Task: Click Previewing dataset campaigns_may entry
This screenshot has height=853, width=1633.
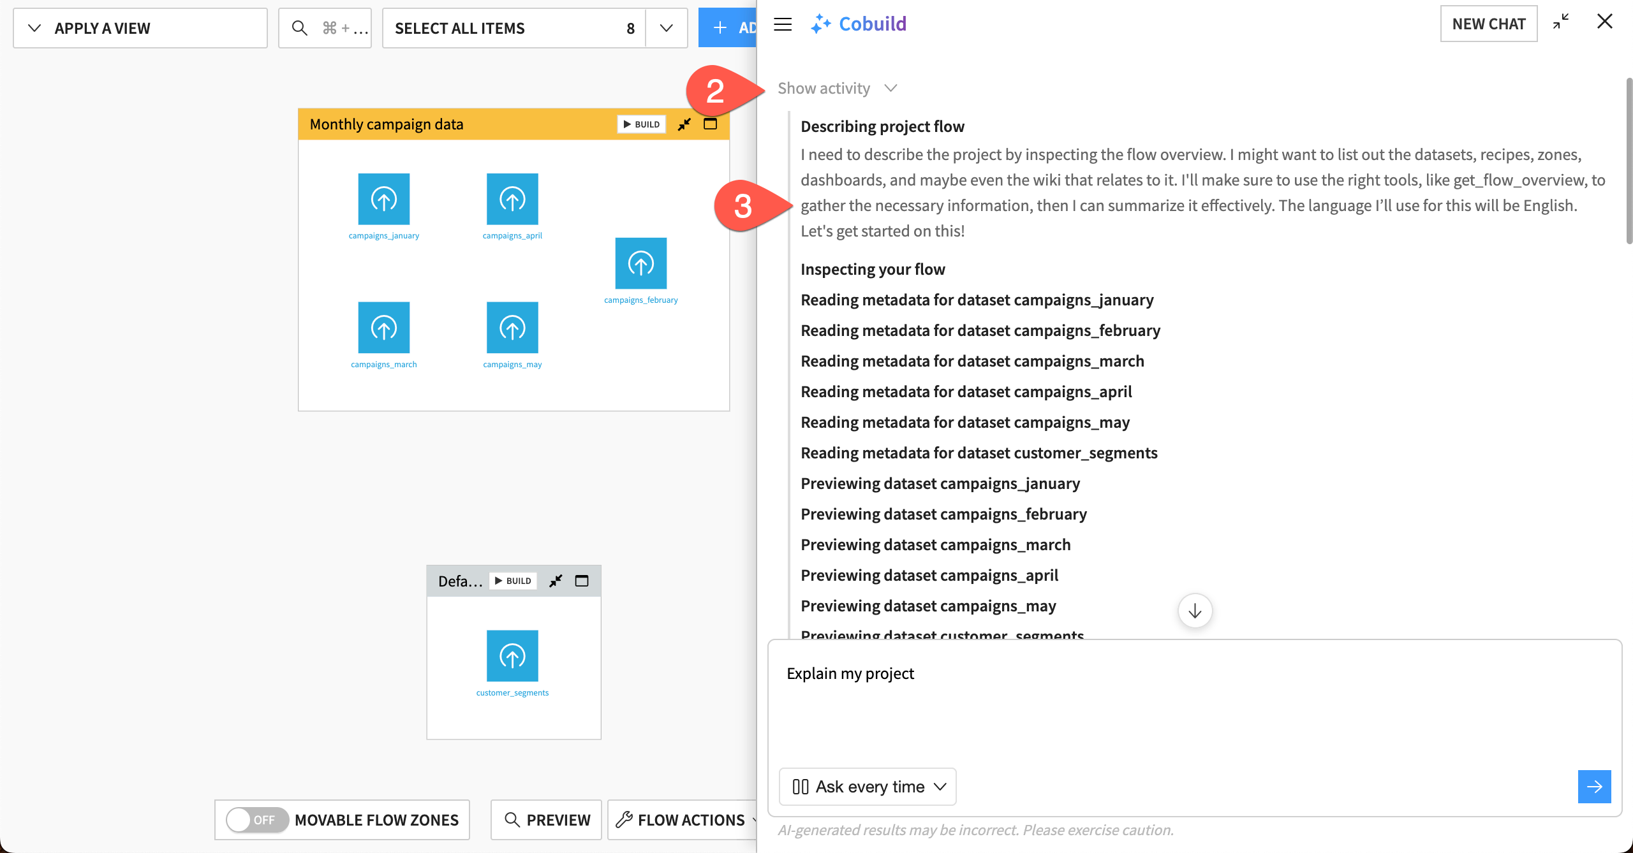Action: [x=928, y=606]
